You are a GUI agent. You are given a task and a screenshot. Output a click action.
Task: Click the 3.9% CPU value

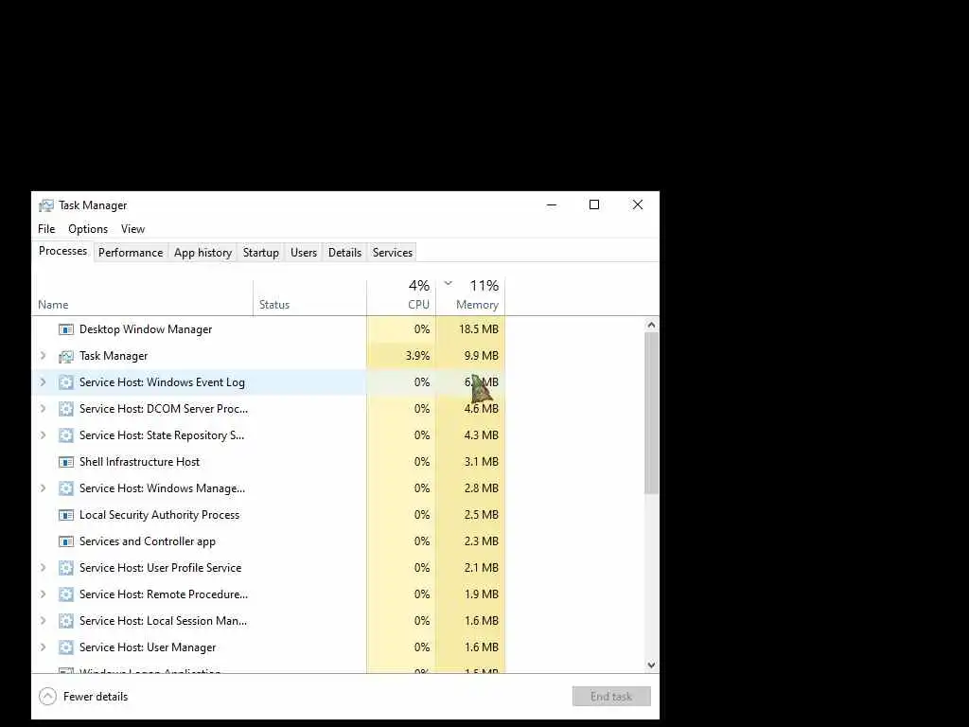point(417,356)
